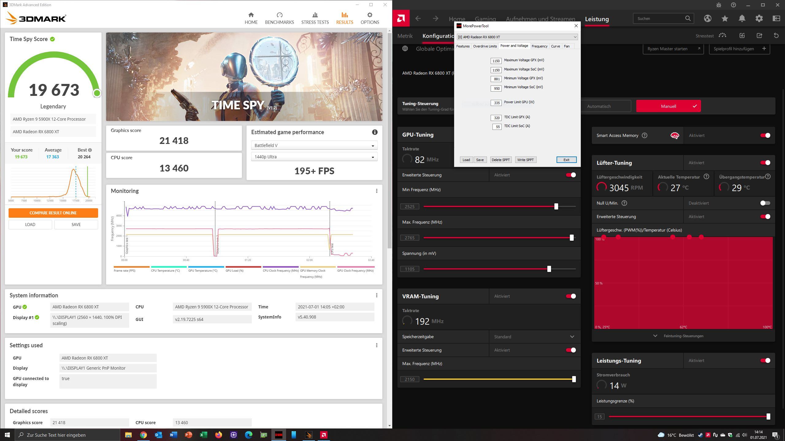This screenshot has height=441, width=785.
Task: Open the Battlefield V game dropdown
Action: tap(314, 145)
